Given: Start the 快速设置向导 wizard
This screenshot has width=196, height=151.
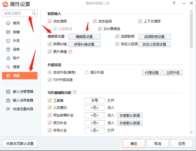Looking at the screenshot, I should pos(20,109).
